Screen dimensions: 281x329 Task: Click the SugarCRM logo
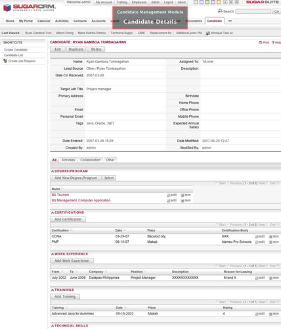tap(30, 8)
